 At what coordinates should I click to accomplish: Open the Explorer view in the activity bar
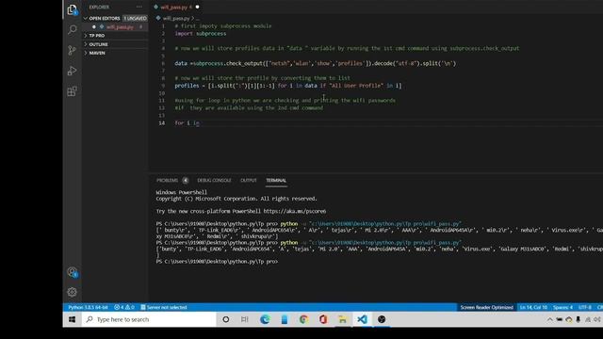click(x=72, y=10)
